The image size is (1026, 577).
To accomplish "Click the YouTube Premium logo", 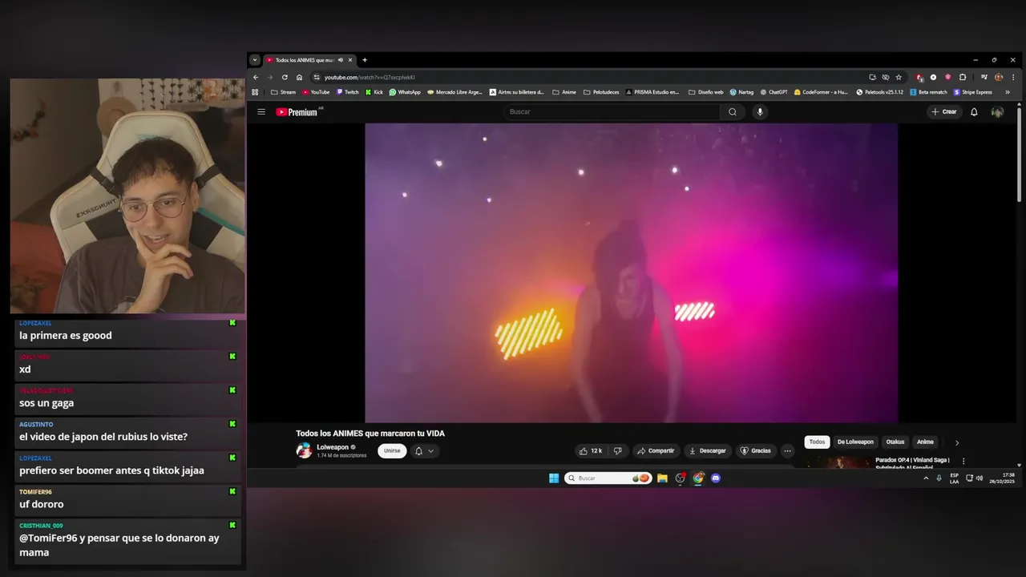I will coord(297,112).
